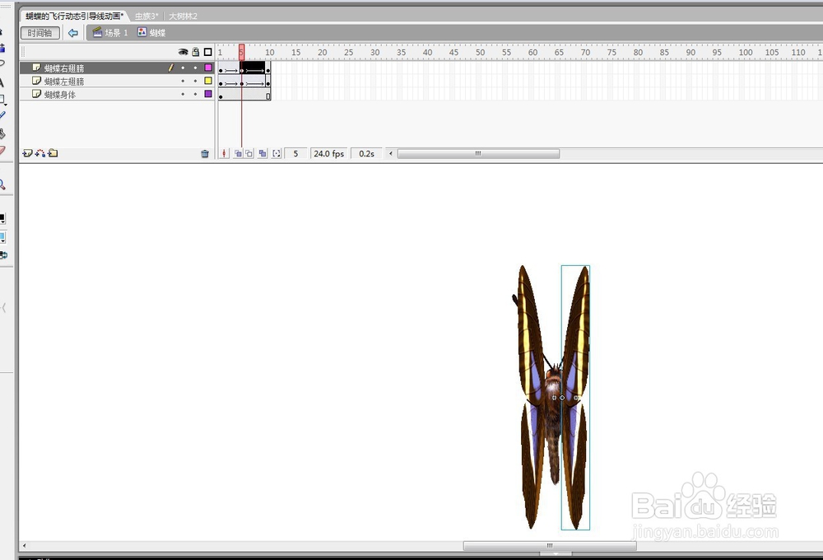Switch to 蝴蝶的飞行动态引导线动画 document tab
This screenshot has height=560, width=823.
point(75,16)
